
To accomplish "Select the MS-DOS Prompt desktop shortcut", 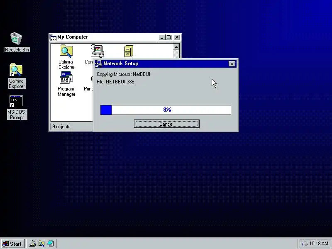I will [17, 107].
